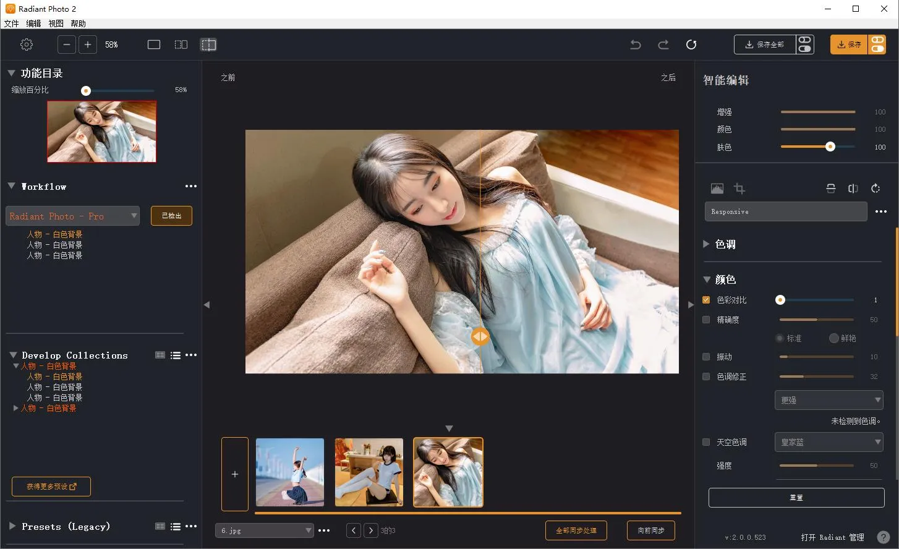The image size is (899, 549).
Task: Click the redo arrow icon
Action: pyautogui.click(x=663, y=45)
